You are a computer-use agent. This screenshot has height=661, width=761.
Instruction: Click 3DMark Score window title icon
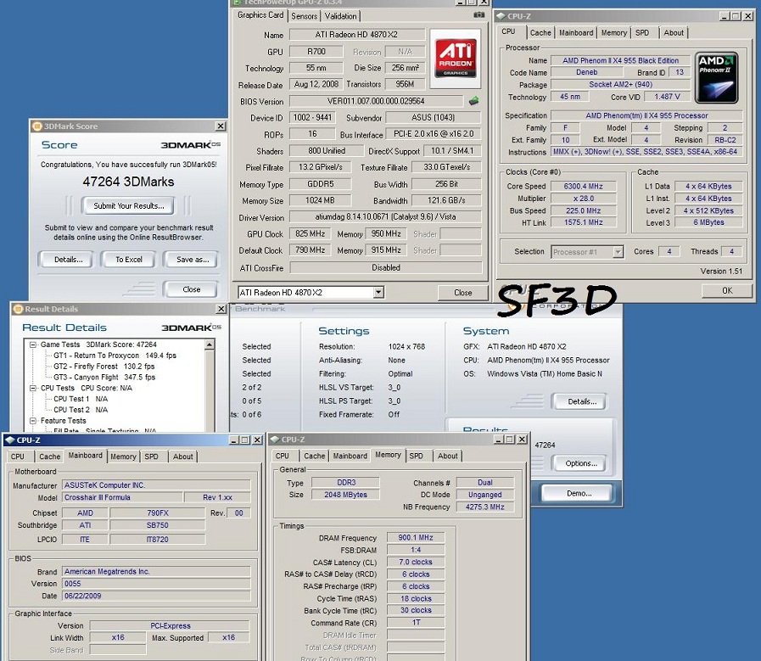click(36, 126)
